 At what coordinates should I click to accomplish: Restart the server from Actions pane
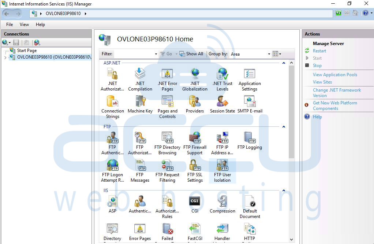pyautogui.click(x=319, y=51)
